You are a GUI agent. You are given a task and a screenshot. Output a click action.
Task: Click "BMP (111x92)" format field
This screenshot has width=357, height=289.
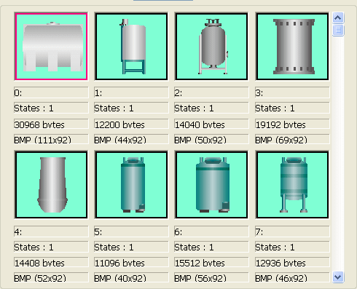click(51, 139)
